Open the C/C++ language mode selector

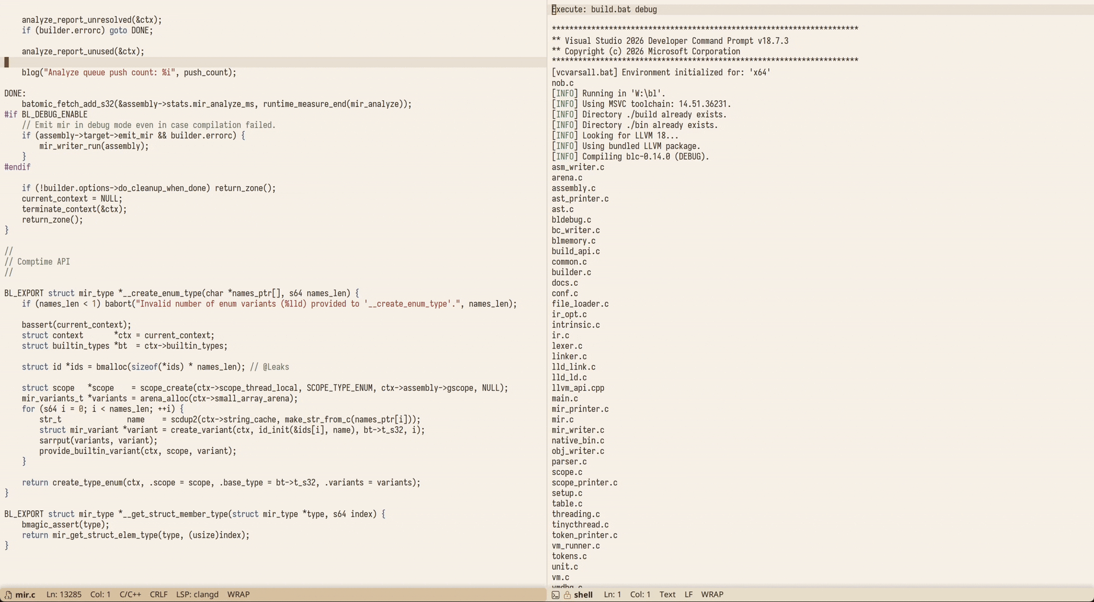130,594
